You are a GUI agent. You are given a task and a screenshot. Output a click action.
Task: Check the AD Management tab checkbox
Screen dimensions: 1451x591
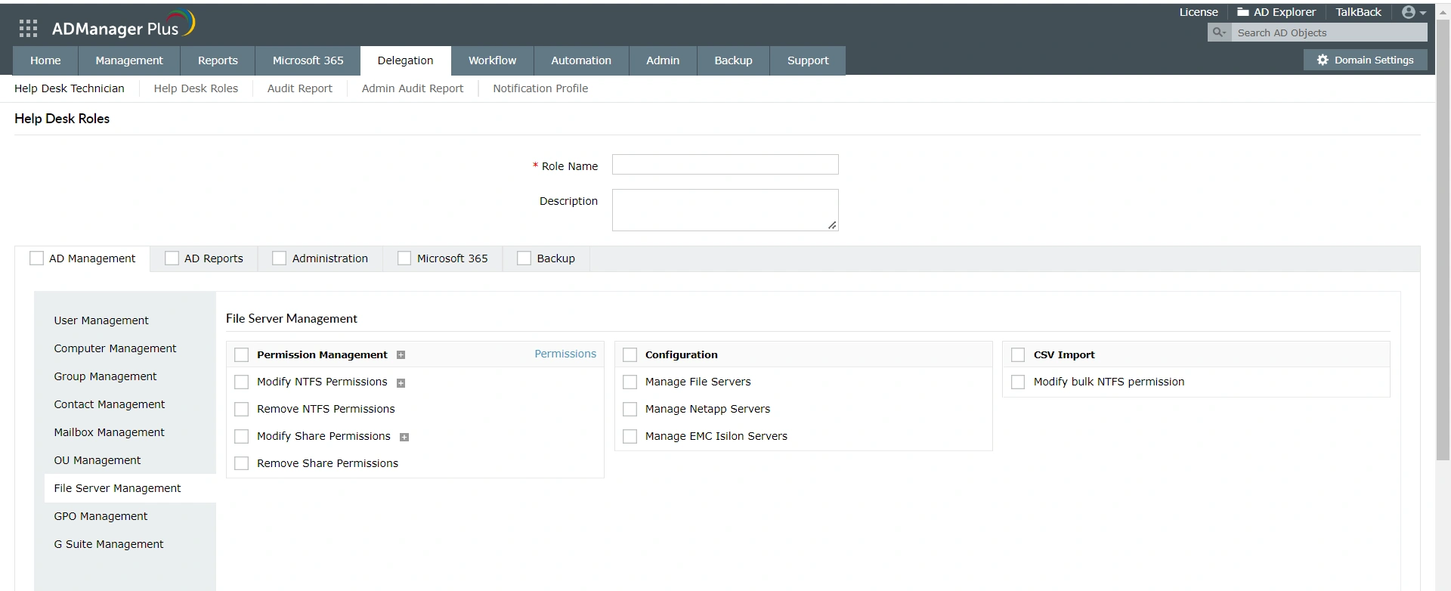pyautogui.click(x=36, y=258)
